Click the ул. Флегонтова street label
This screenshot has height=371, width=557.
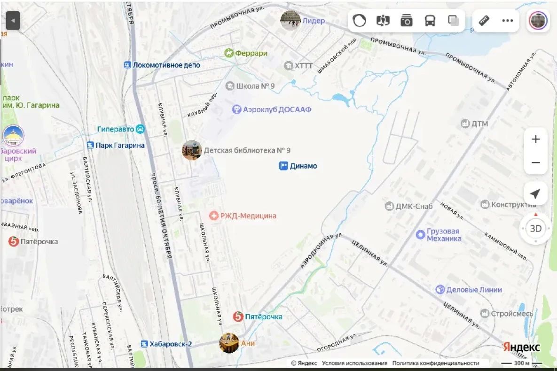tap(24, 172)
